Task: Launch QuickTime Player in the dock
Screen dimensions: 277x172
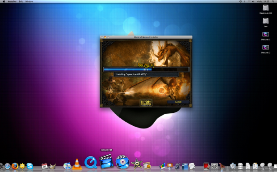Action: coord(91,162)
